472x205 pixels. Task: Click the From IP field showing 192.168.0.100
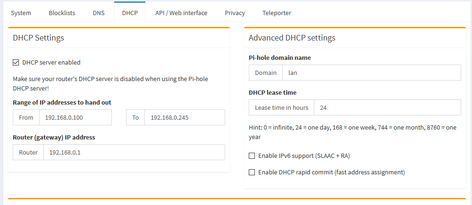[75, 117]
